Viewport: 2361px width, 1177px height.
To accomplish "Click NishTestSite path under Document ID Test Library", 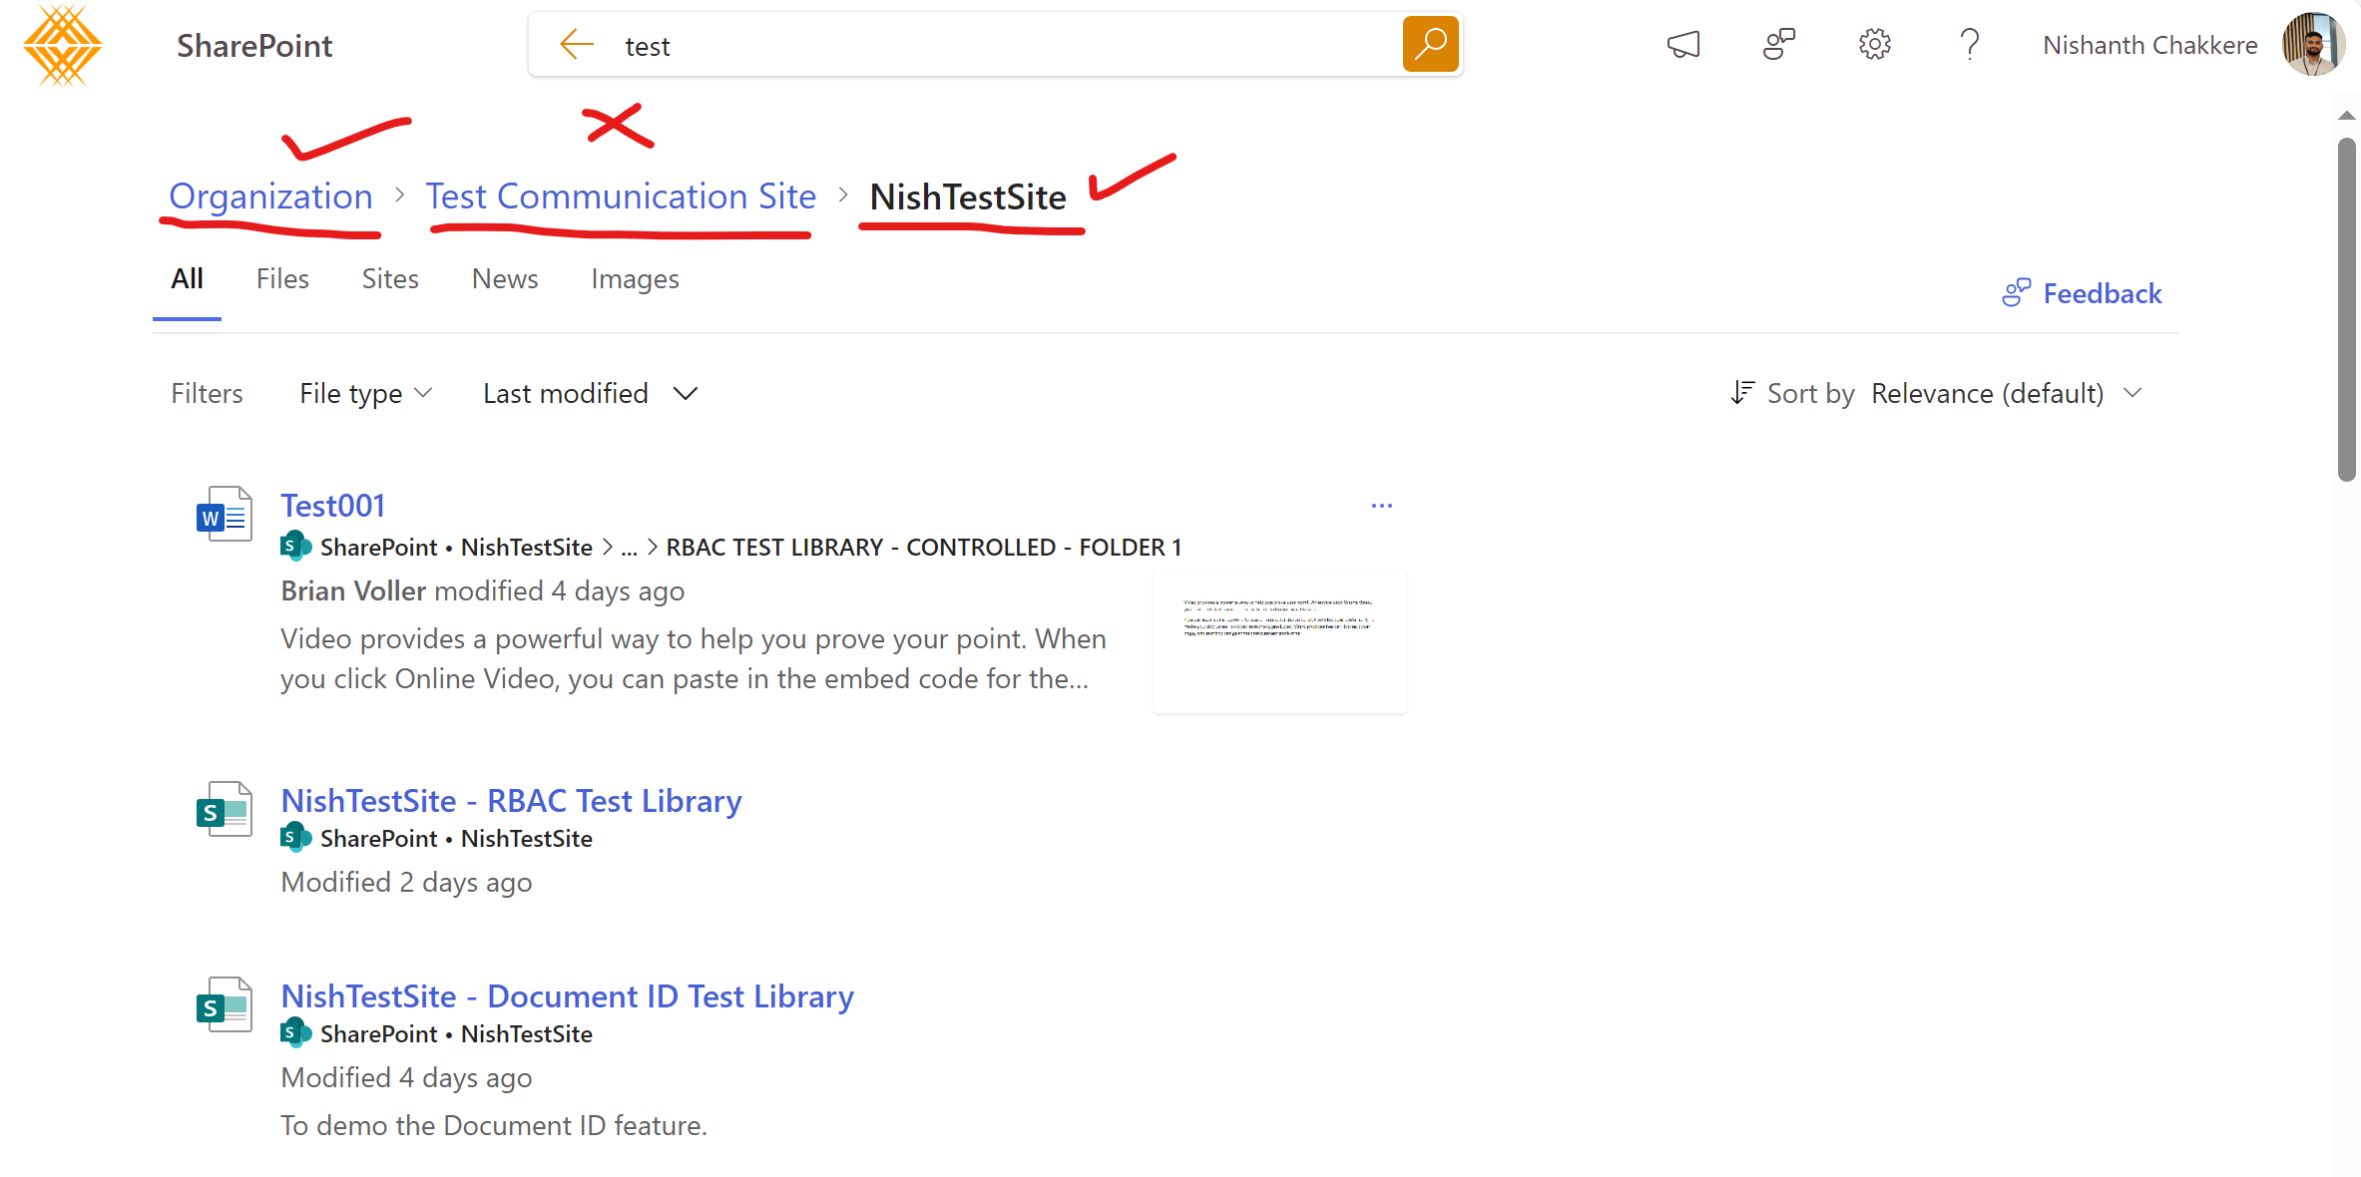I will (x=527, y=1034).
